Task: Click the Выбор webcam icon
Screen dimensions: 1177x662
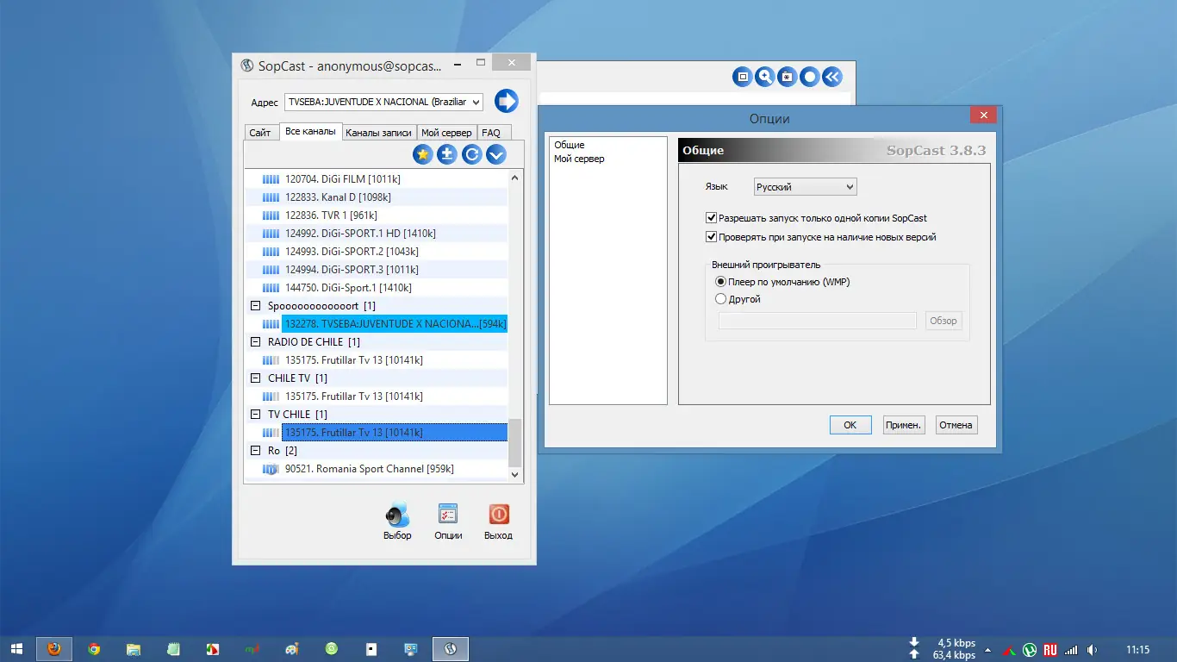Action: pyautogui.click(x=397, y=515)
